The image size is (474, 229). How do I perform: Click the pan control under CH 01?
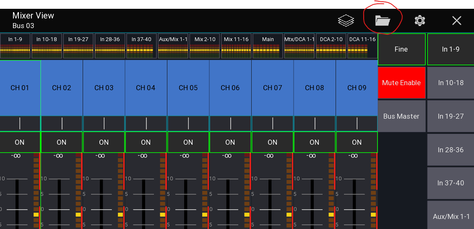coord(20,124)
